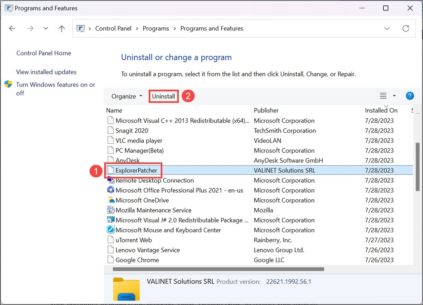The width and height of the screenshot is (423, 305).
Task: Click Uninstall in the toolbar
Action: [x=164, y=96]
